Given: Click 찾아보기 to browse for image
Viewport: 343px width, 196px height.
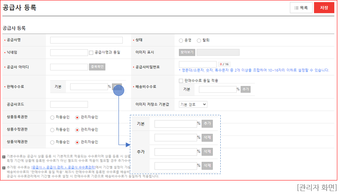Looking at the screenshot, I should 187,52.
